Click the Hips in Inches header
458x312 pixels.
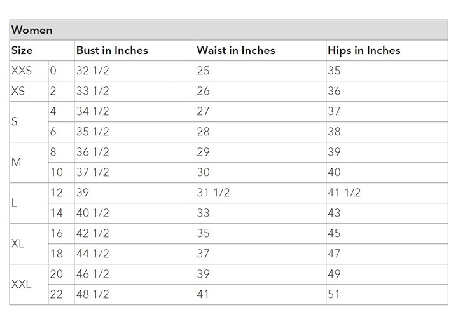tap(387, 50)
